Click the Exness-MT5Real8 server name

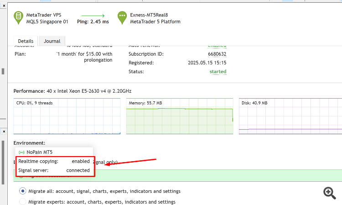149,15
